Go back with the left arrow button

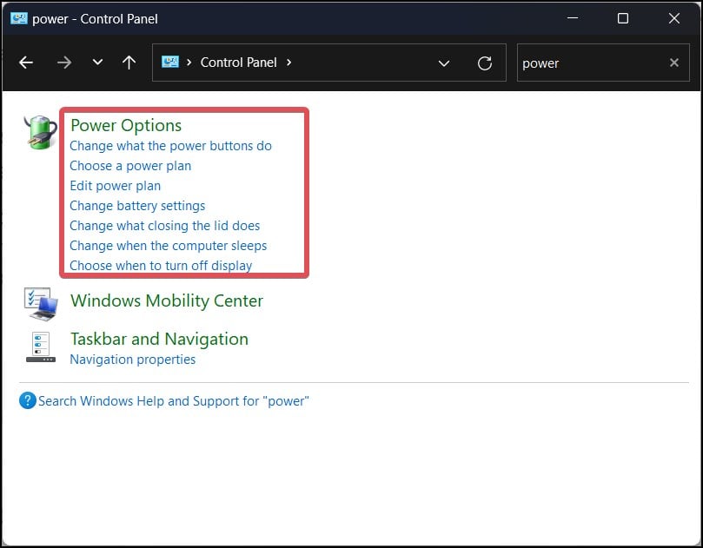[x=26, y=63]
